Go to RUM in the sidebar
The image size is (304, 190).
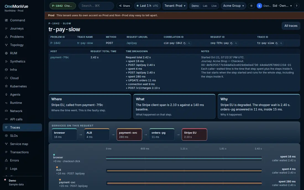tap(22, 53)
